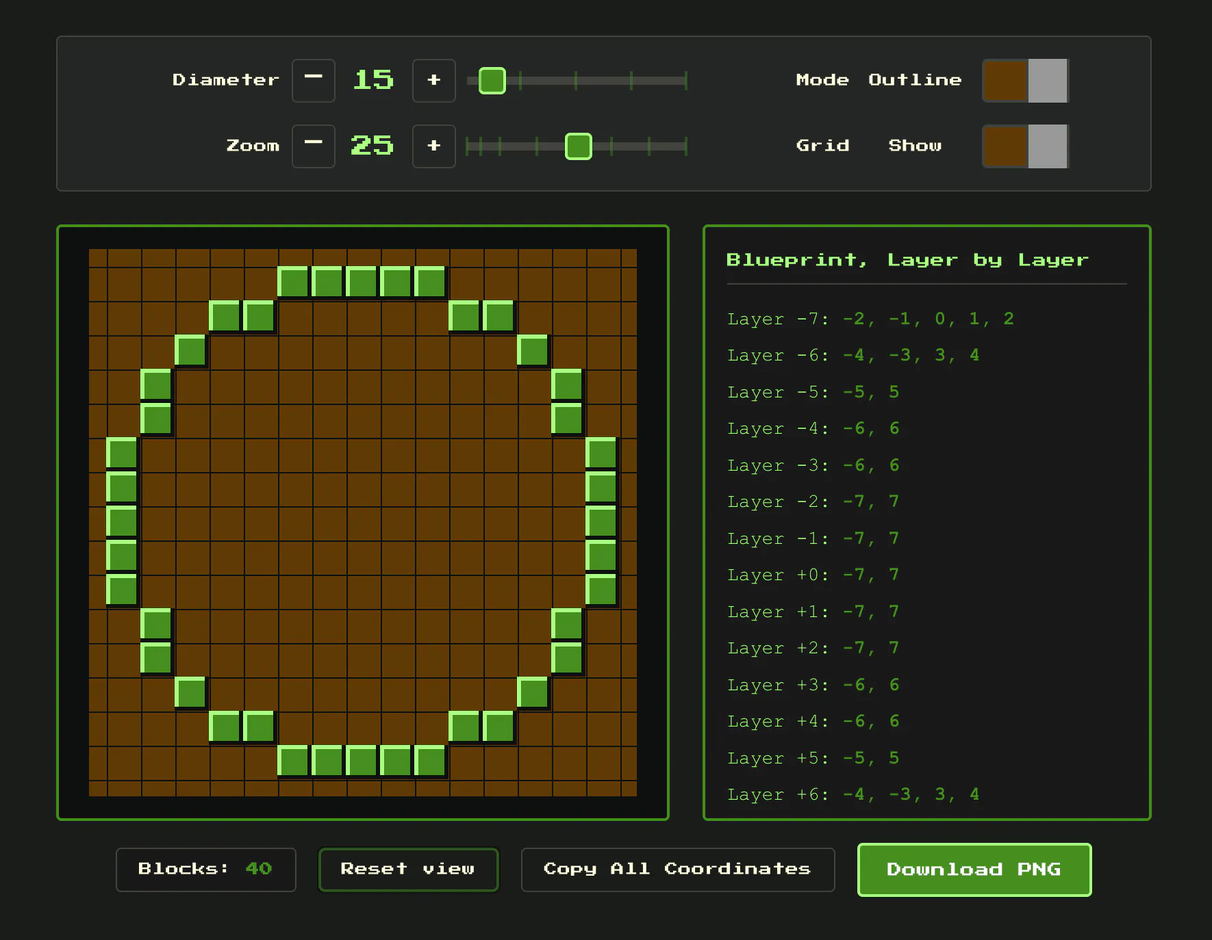1212x940 pixels.
Task: Toggle the Mode Outline switch
Action: click(x=1025, y=81)
